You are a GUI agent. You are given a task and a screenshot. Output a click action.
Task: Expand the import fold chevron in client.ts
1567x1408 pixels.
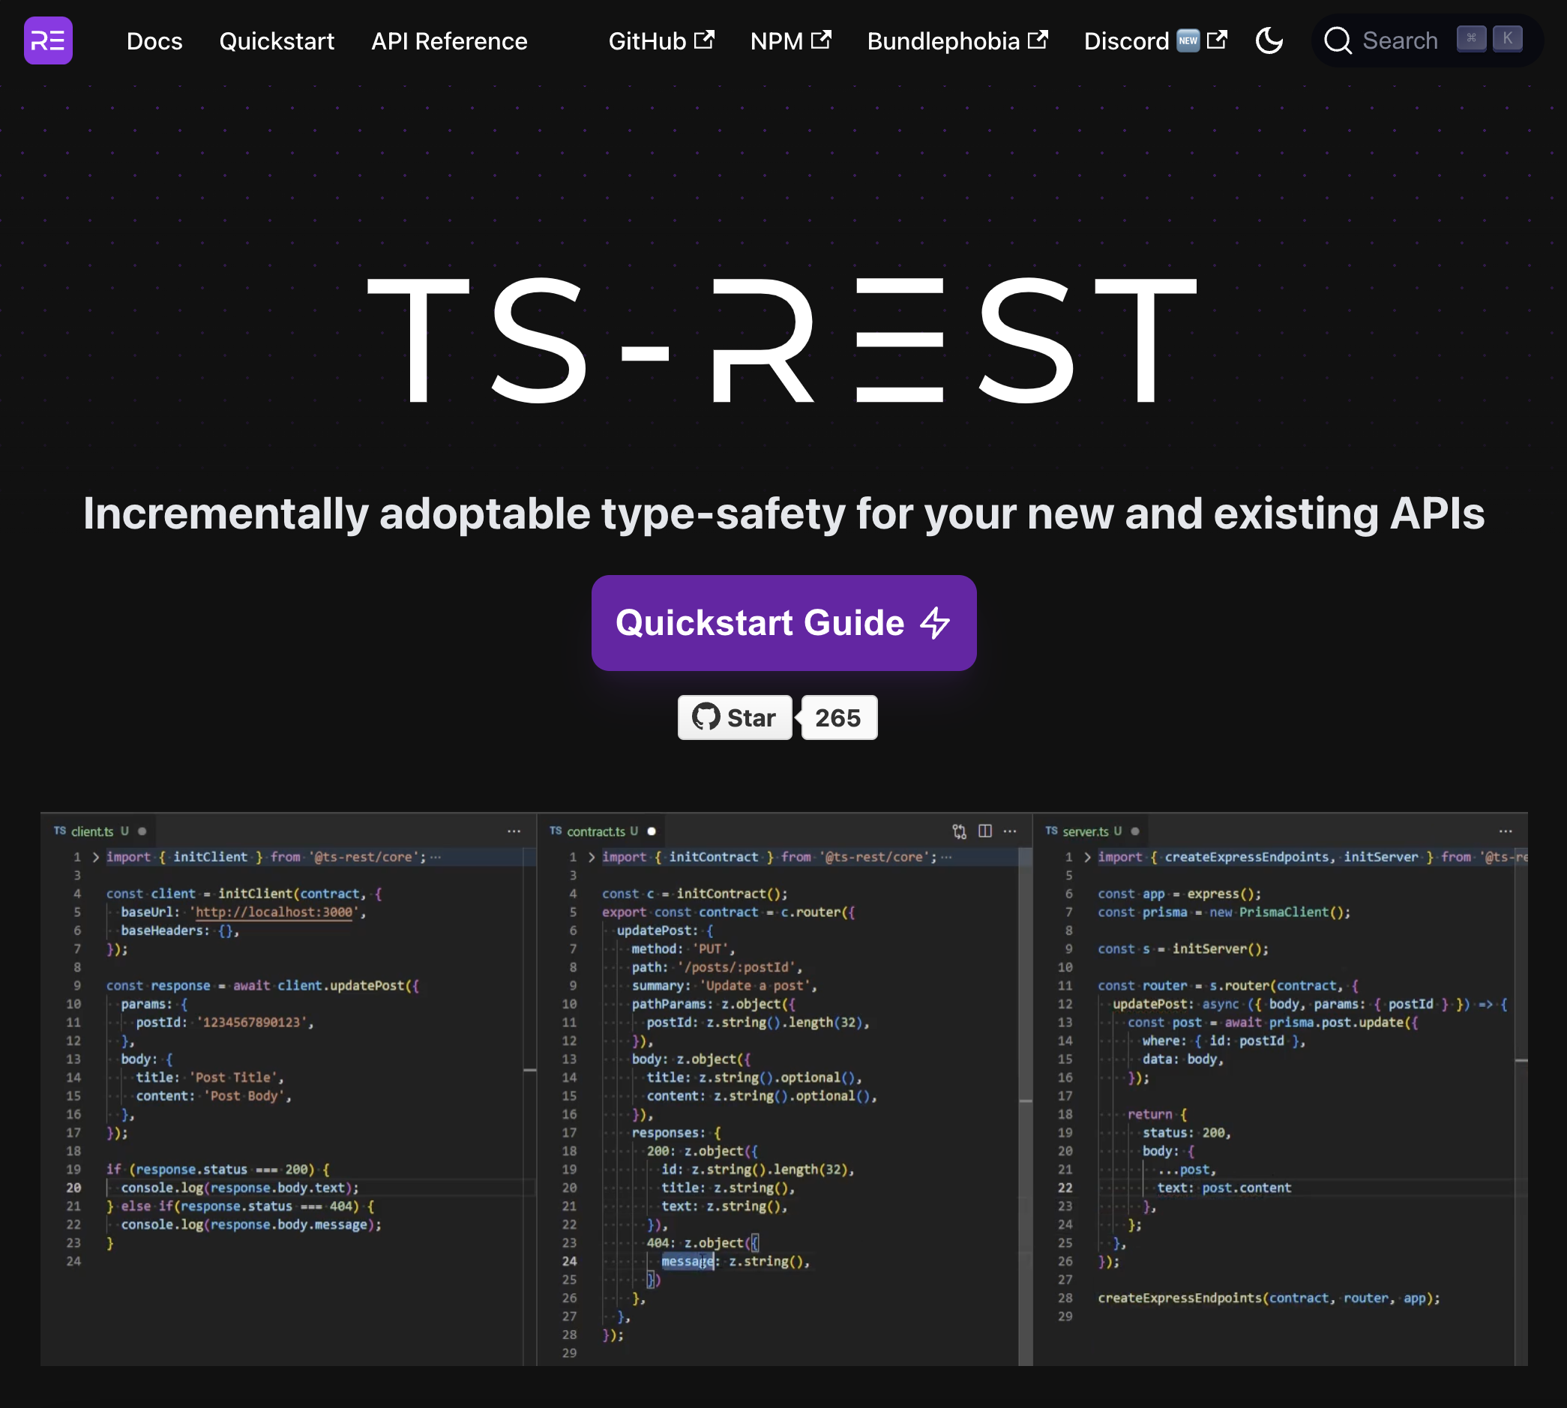coord(96,857)
